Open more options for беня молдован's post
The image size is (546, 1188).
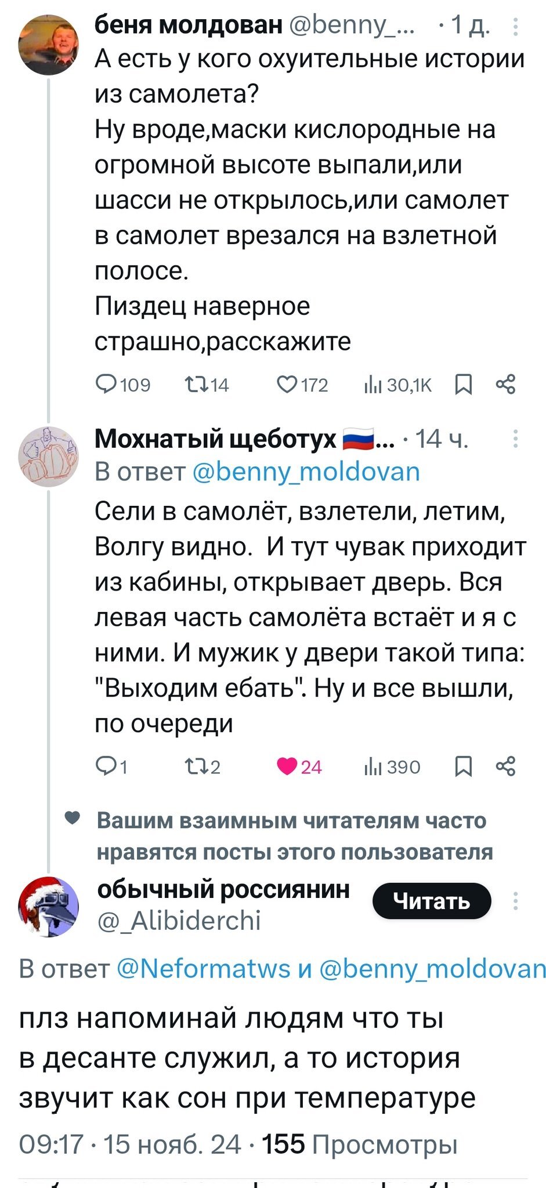(515, 27)
